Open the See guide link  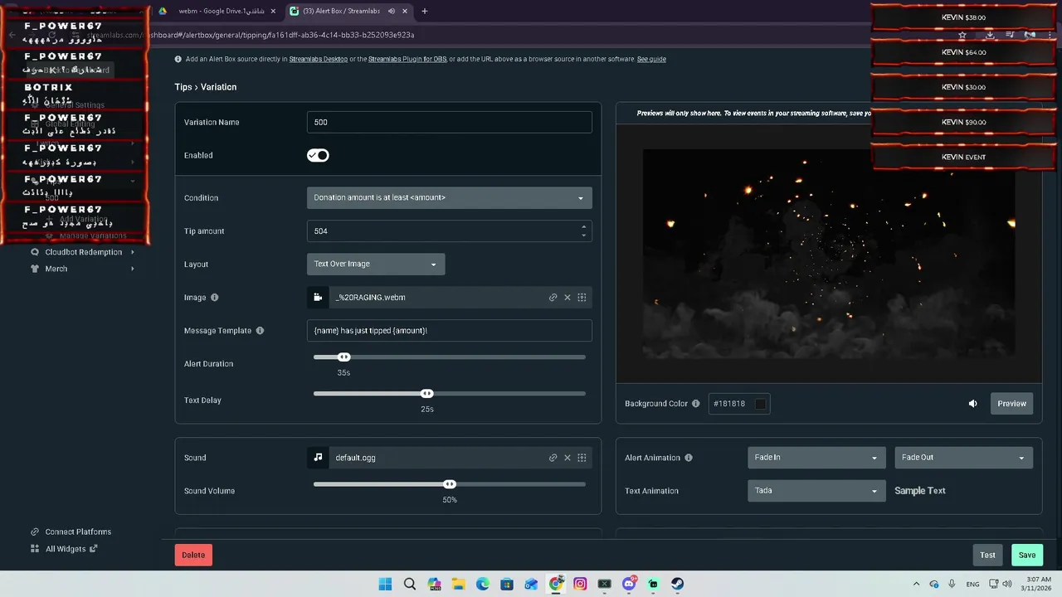click(x=651, y=60)
